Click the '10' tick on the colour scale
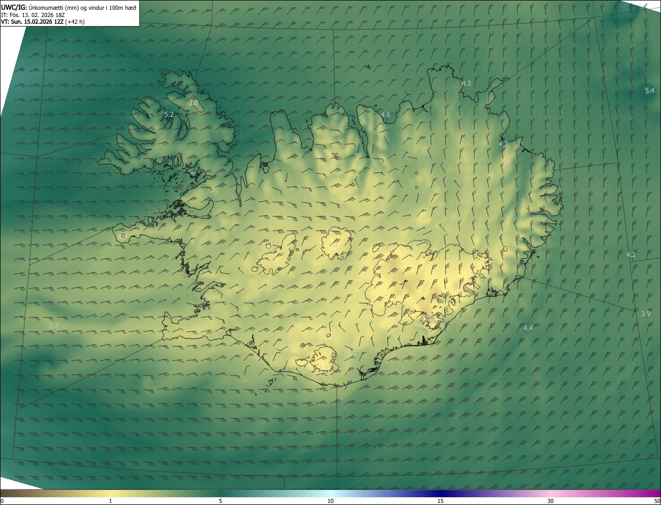The width and height of the screenshot is (661, 505). tap(330, 501)
